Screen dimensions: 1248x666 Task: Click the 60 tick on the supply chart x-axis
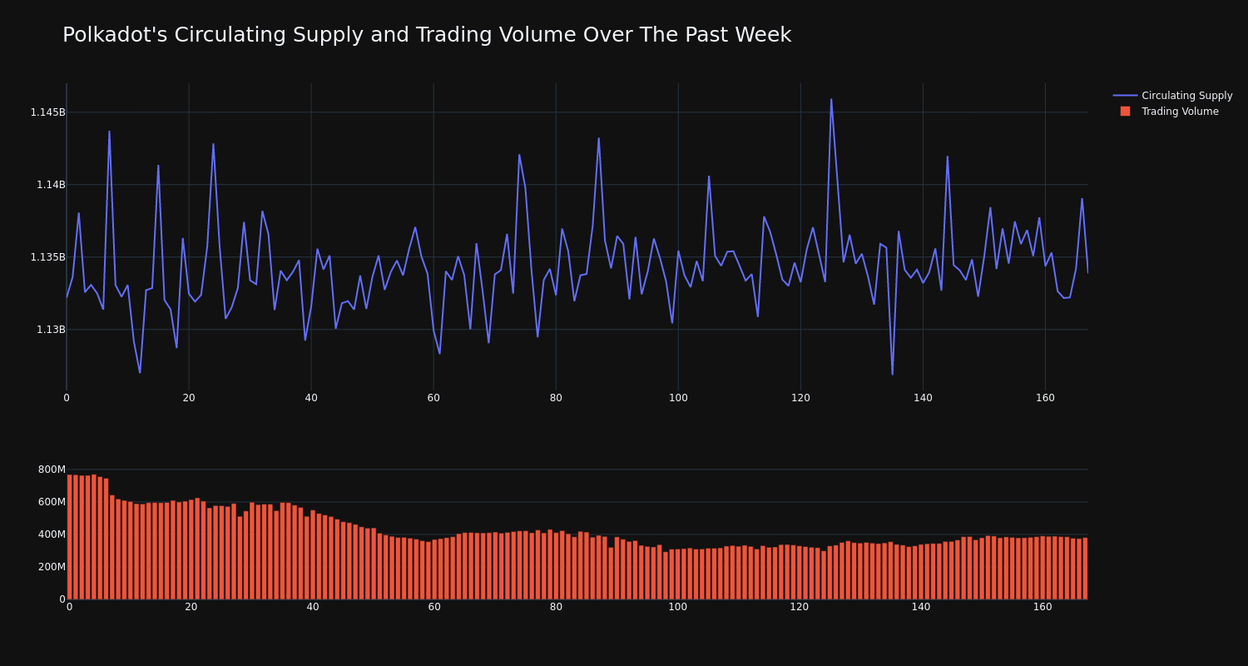(x=433, y=398)
